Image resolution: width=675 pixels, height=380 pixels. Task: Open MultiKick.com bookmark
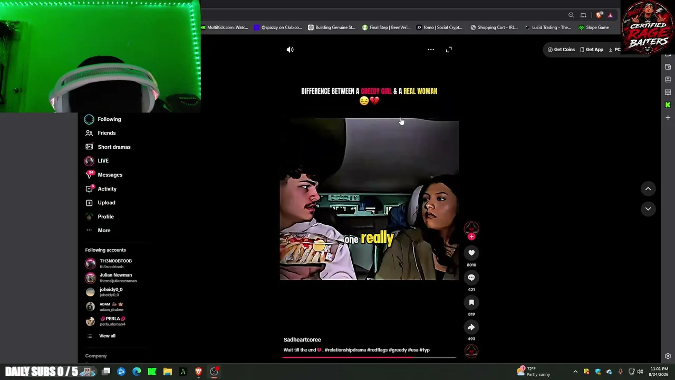(225, 27)
